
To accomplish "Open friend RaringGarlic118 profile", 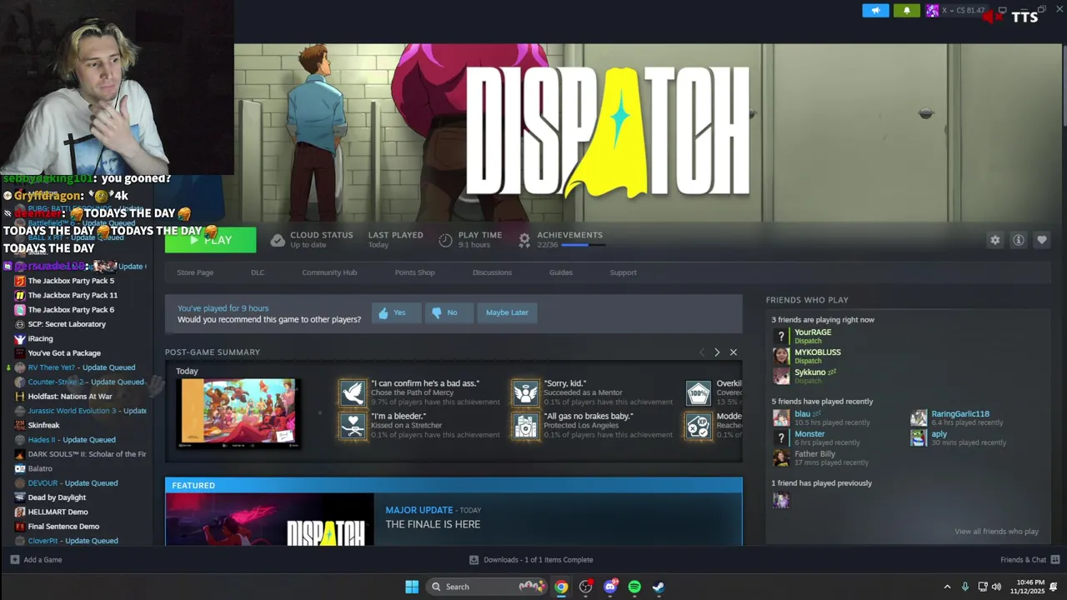I will (960, 414).
